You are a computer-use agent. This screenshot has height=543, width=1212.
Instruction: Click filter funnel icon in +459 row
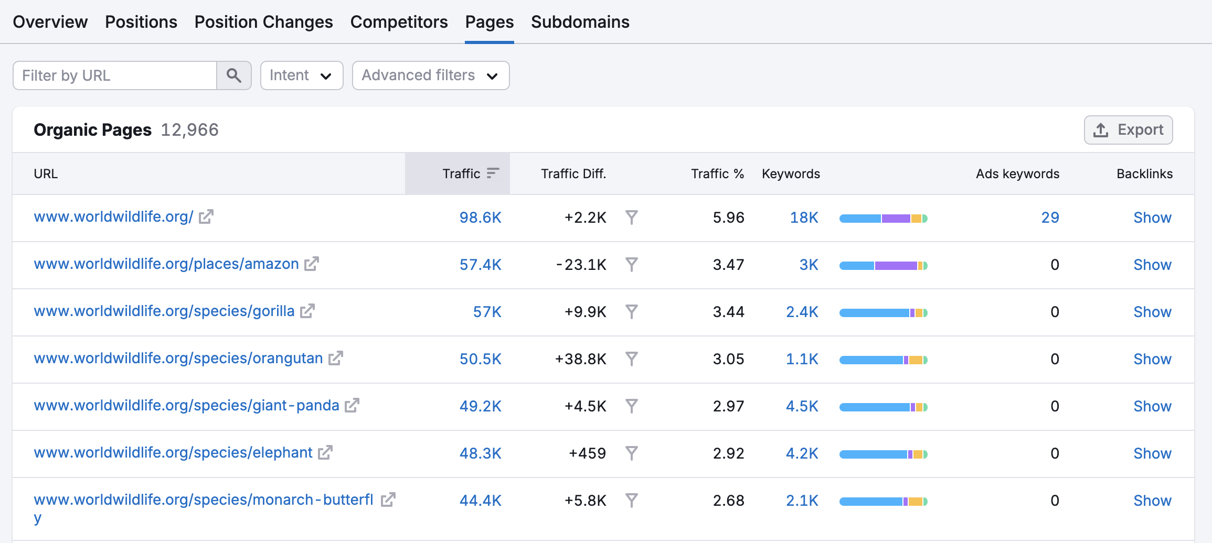tap(632, 453)
